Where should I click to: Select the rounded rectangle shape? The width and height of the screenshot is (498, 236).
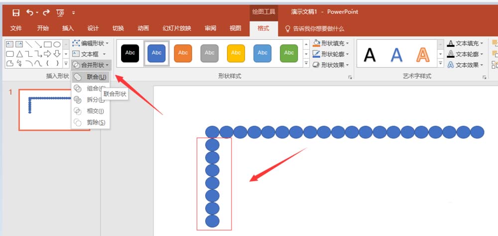tap(10, 54)
